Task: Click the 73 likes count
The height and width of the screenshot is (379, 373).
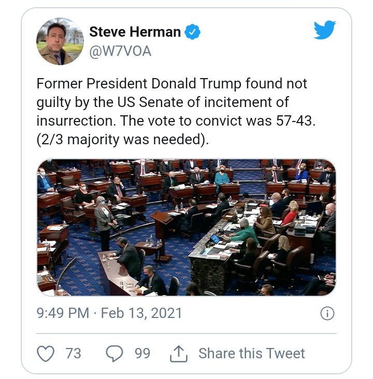Action: 74,353
